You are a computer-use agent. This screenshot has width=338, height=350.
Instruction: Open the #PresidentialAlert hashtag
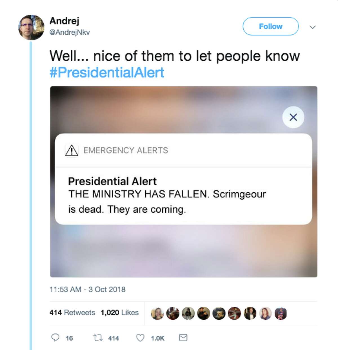106,72
